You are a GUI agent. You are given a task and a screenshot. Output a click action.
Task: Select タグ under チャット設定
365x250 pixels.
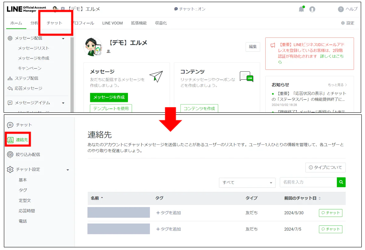point(23,190)
